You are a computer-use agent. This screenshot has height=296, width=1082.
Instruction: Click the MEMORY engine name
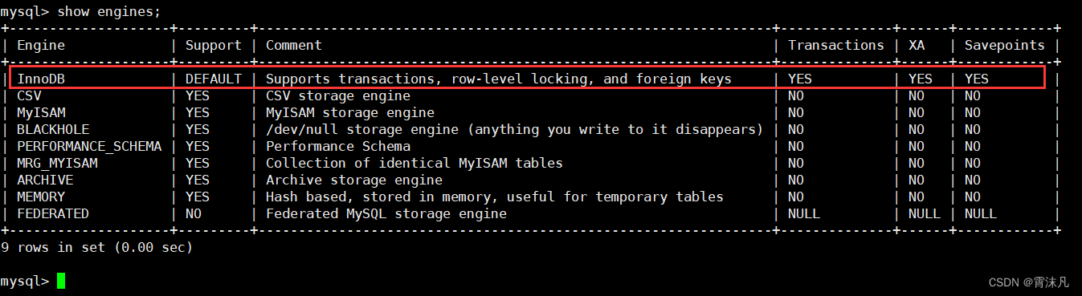[40, 197]
